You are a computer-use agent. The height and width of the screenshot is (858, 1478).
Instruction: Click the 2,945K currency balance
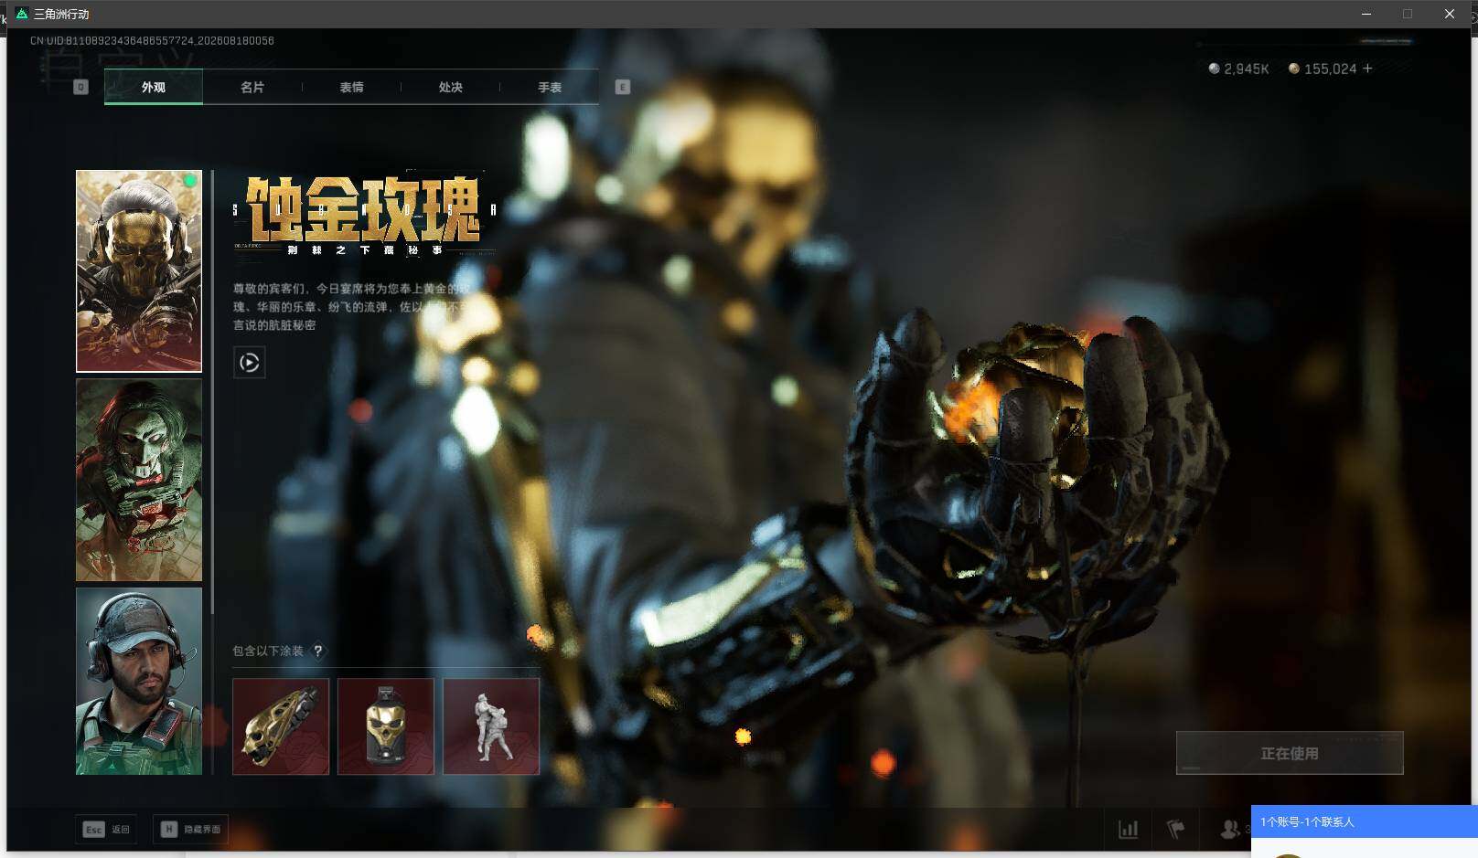click(1246, 69)
